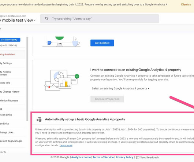This screenshot has width=194, height=162.
Task: Click the Get Started button
Action: [102, 43]
